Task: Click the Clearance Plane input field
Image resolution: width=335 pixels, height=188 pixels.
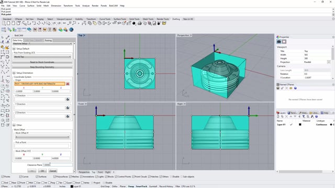Action: pyautogui.click(x=58, y=165)
